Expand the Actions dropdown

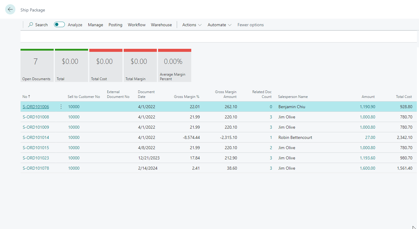pos(192,25)
